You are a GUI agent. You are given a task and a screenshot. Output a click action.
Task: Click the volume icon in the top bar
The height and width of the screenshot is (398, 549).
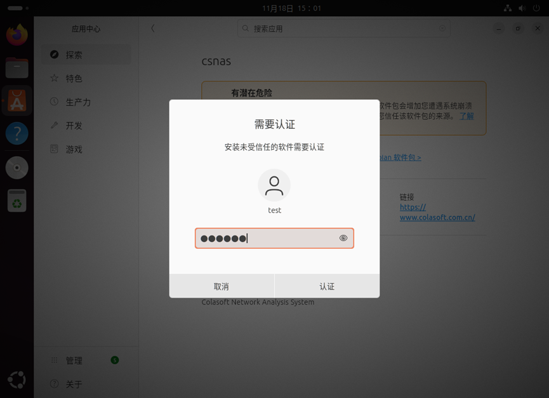[523, 8]
